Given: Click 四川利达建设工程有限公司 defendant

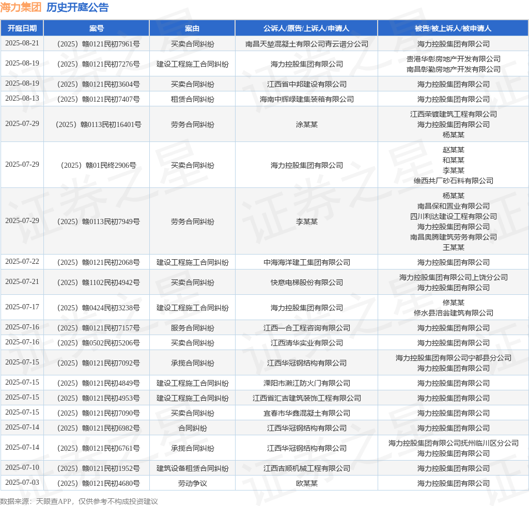Looking at the screenshot, I should [x=454, y=217].
